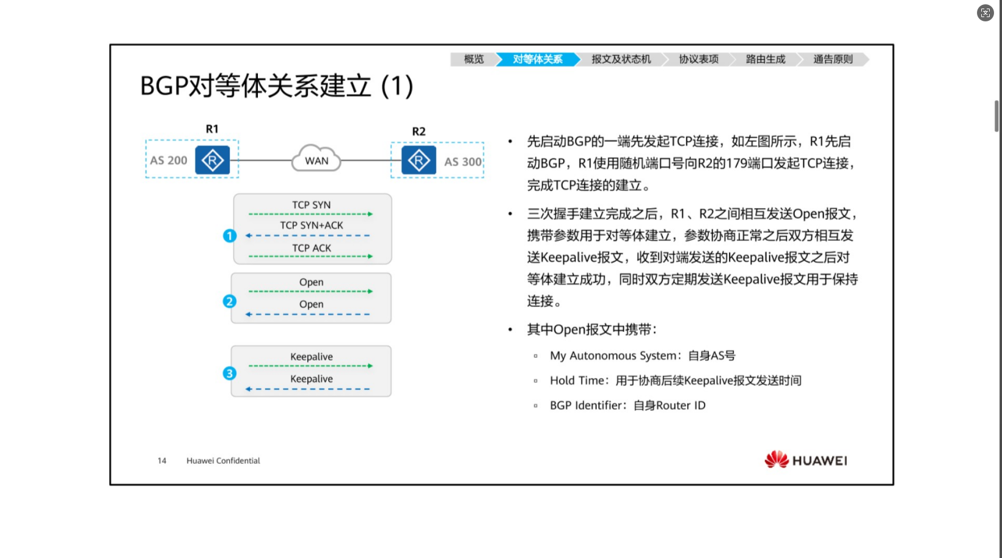The image size is (1002, 558).
Task: Click the step 1 circle marker
Action: point(230,236)
